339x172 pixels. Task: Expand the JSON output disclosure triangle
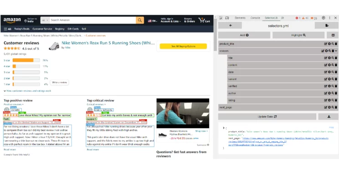(224, 128)
